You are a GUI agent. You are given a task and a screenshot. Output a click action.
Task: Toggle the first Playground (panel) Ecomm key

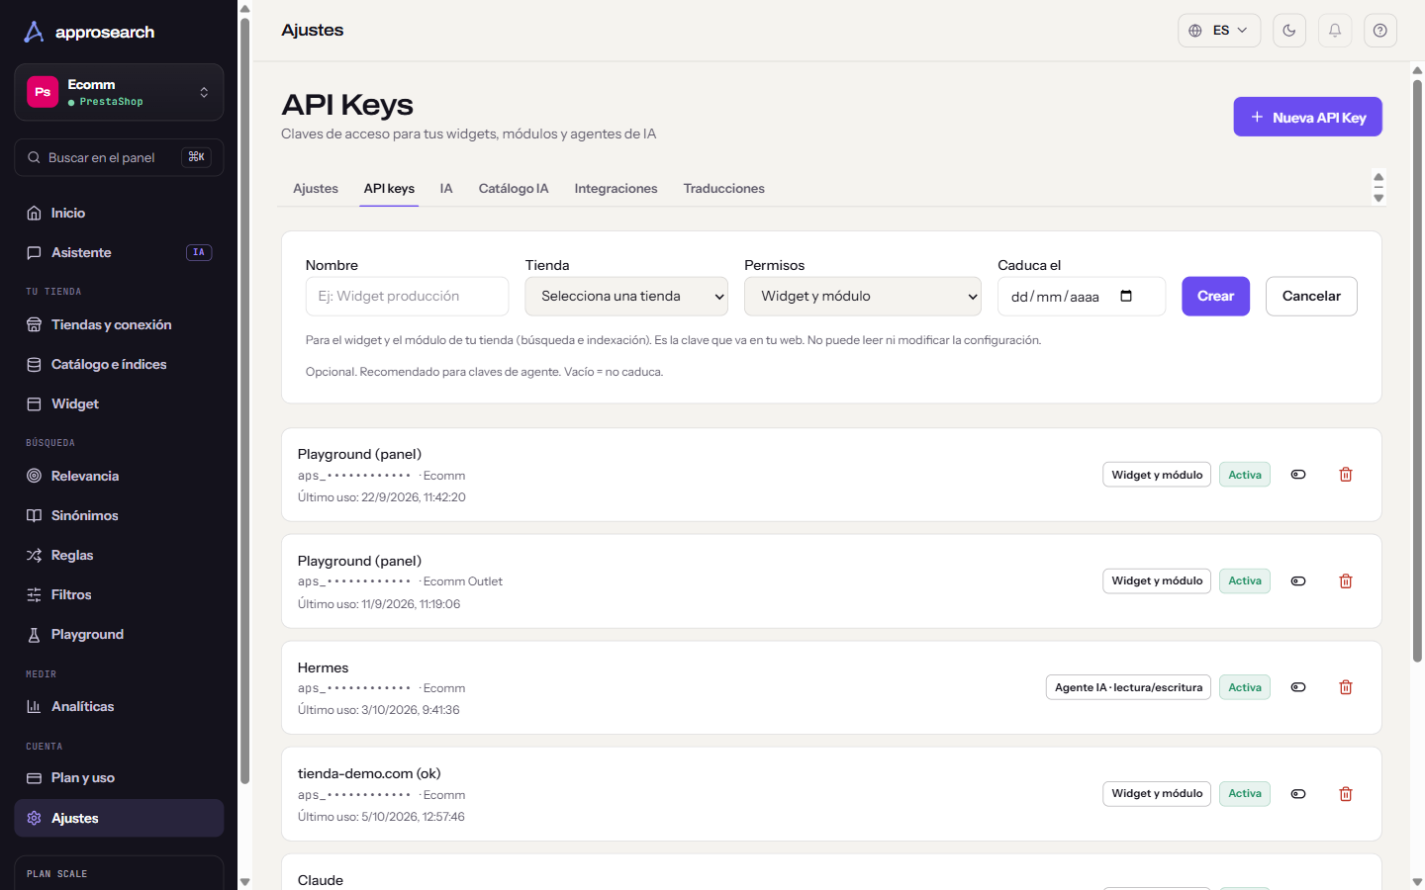(x=1298, y=475)
